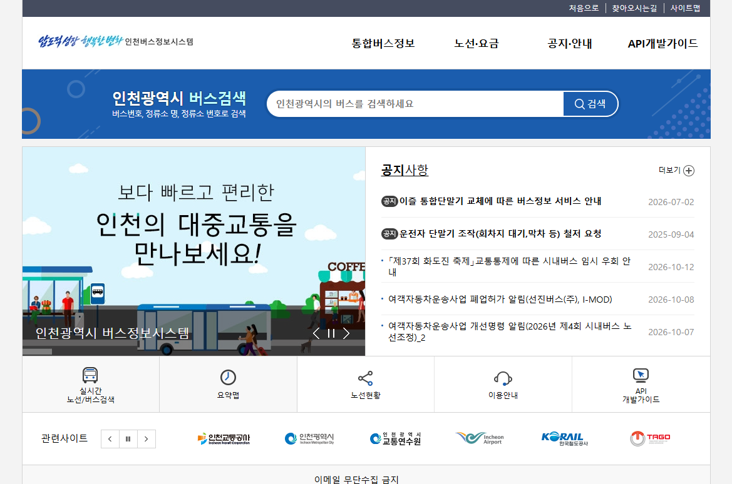This screenshot has width=732, height=484.
Task: Click the 인천광역시 버스검색 title
Action: click(179, 98)
